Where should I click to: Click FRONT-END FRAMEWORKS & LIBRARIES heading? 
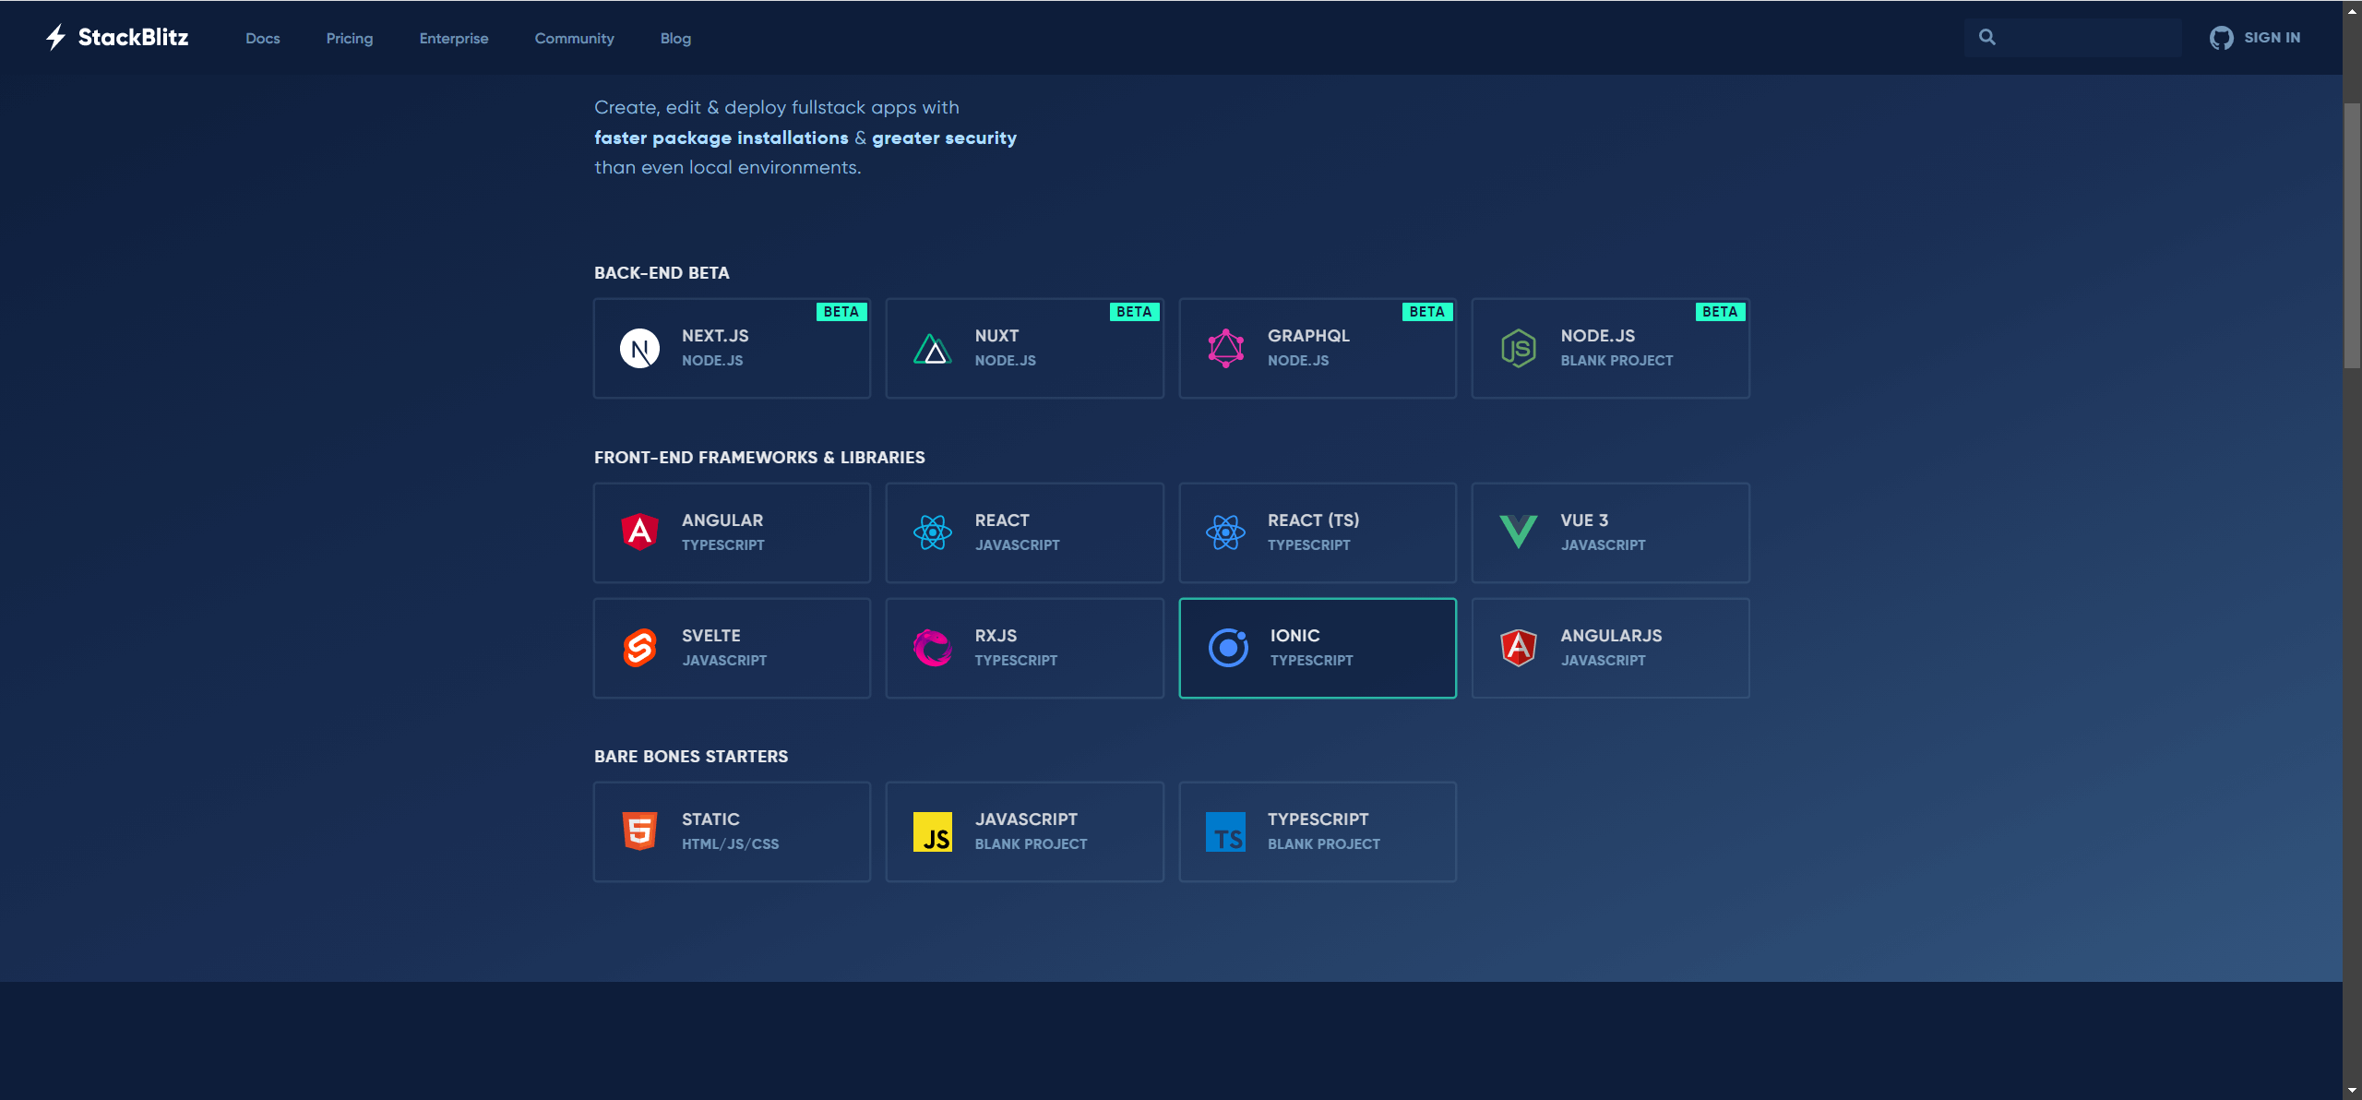tap(759, 458)
